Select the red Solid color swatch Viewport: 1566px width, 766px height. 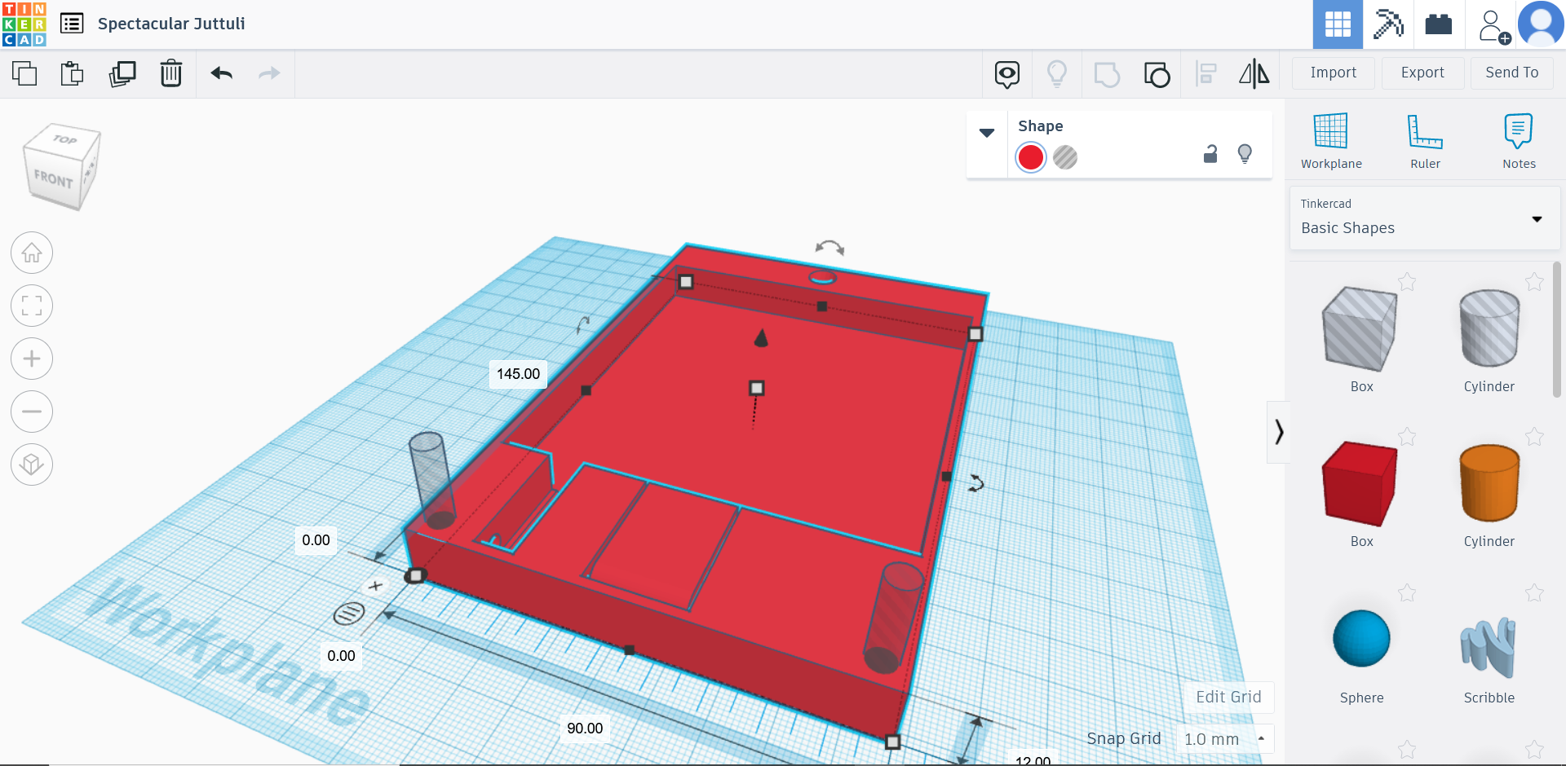coord(1031,157)
